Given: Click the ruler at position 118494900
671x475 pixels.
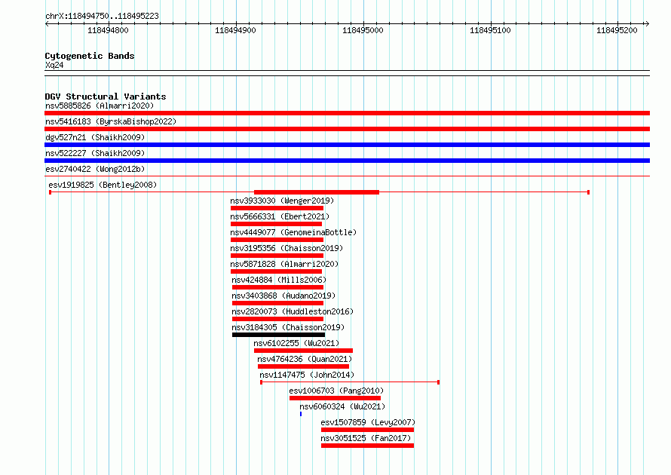Looking at the screenshot, I should point(235,30).
